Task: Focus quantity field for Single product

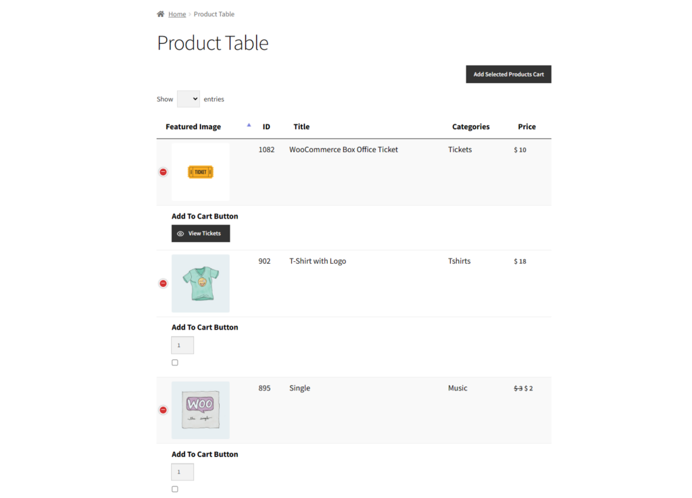Action: tap(182, 472)
